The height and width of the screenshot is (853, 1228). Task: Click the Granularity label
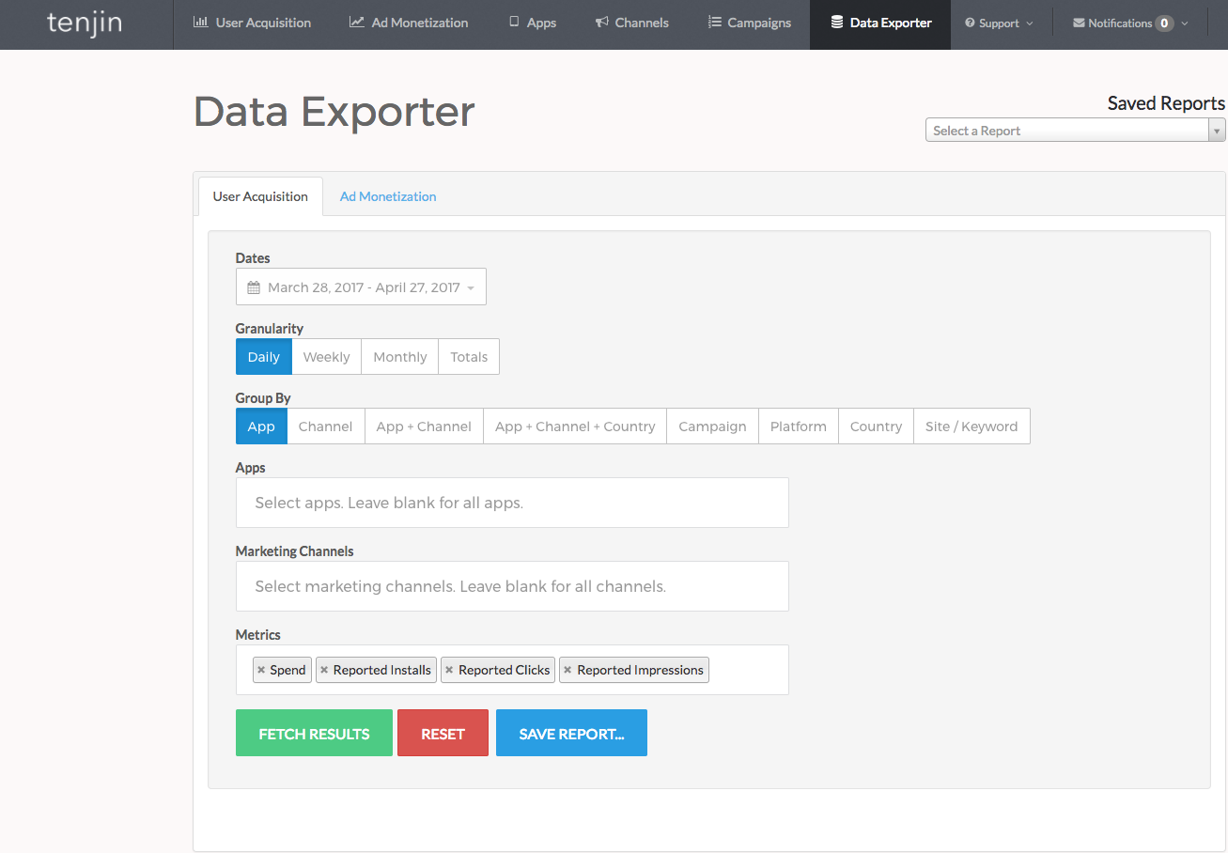click(270, 329)
